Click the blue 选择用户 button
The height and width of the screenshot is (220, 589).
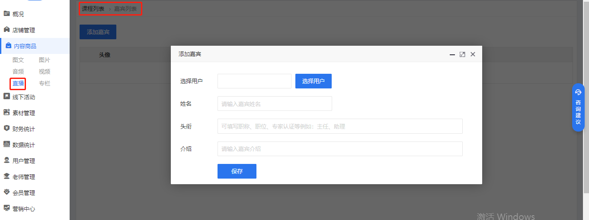click(314, 81)
